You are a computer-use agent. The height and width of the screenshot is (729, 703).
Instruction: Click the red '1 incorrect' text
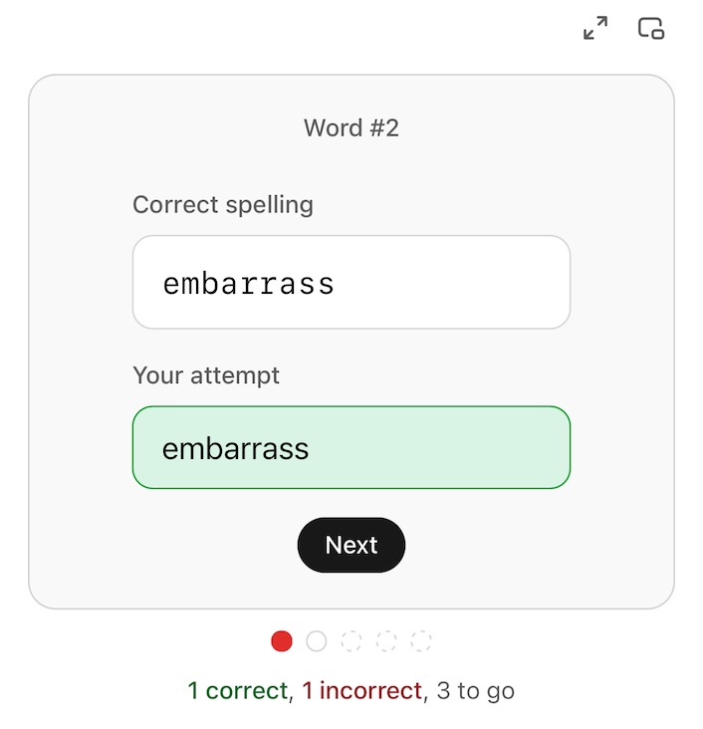362,690
